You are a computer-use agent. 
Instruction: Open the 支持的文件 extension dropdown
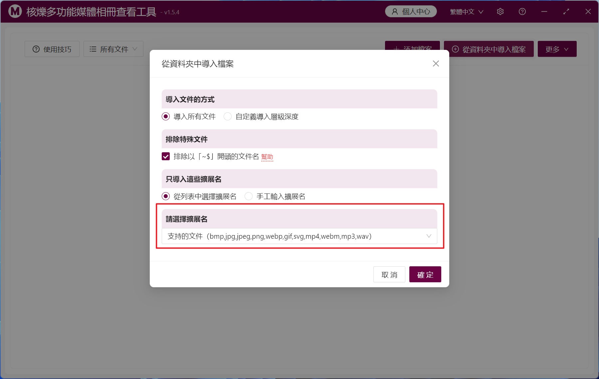(299, 236)
